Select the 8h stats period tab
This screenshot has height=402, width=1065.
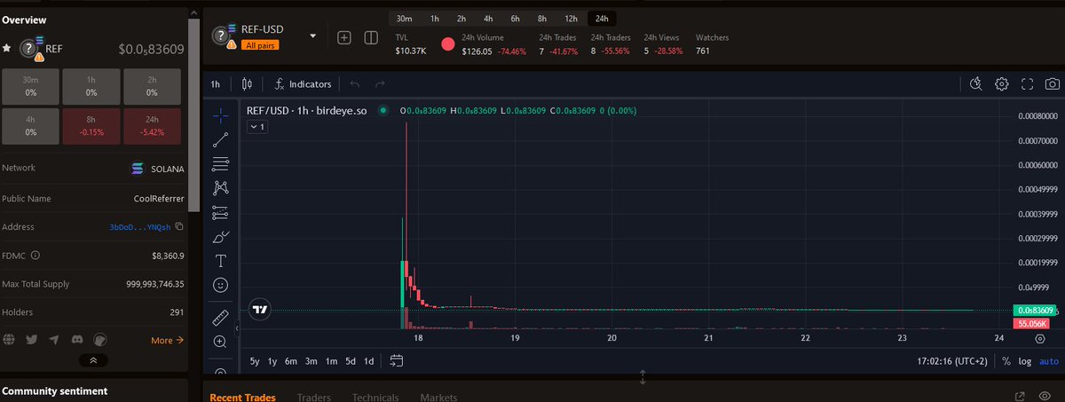tap(541, 19)
